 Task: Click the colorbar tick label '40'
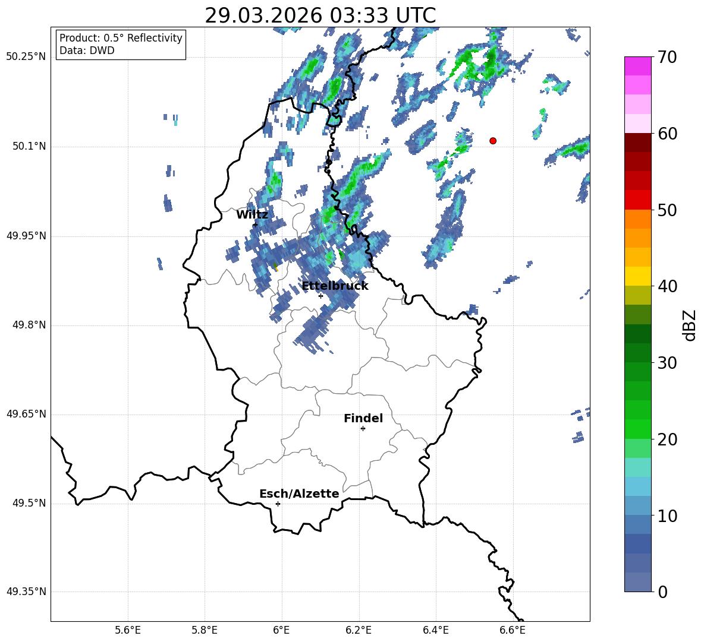667,286
